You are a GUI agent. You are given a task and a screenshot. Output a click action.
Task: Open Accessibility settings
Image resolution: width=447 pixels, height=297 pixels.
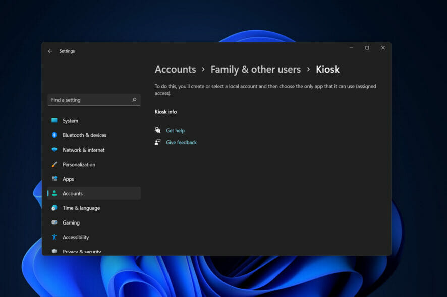click(x=94, y=237)
